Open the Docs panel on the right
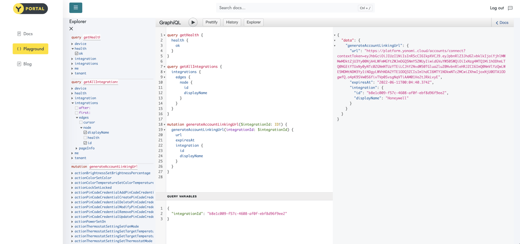 click(x=502, y=23)
